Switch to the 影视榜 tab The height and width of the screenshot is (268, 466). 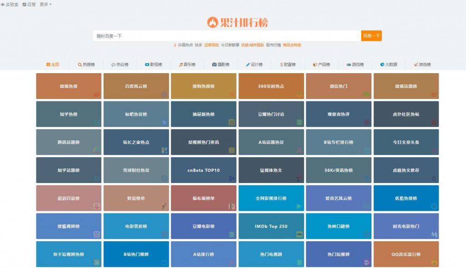[154, 65]
